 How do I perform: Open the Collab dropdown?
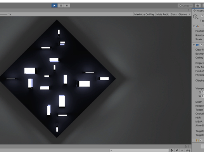[185, 5]
